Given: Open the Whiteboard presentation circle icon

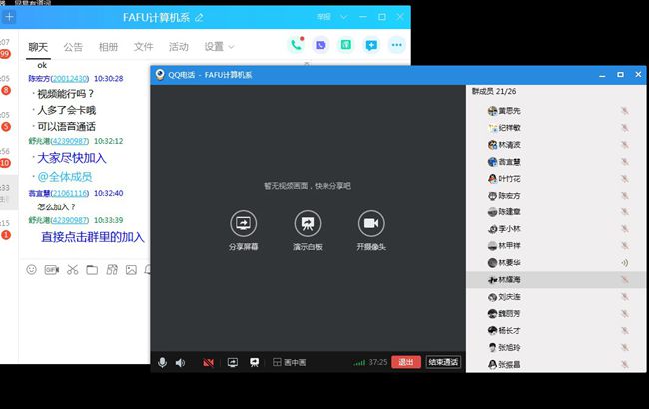Looking at the screenshot, I should (308, 223).
